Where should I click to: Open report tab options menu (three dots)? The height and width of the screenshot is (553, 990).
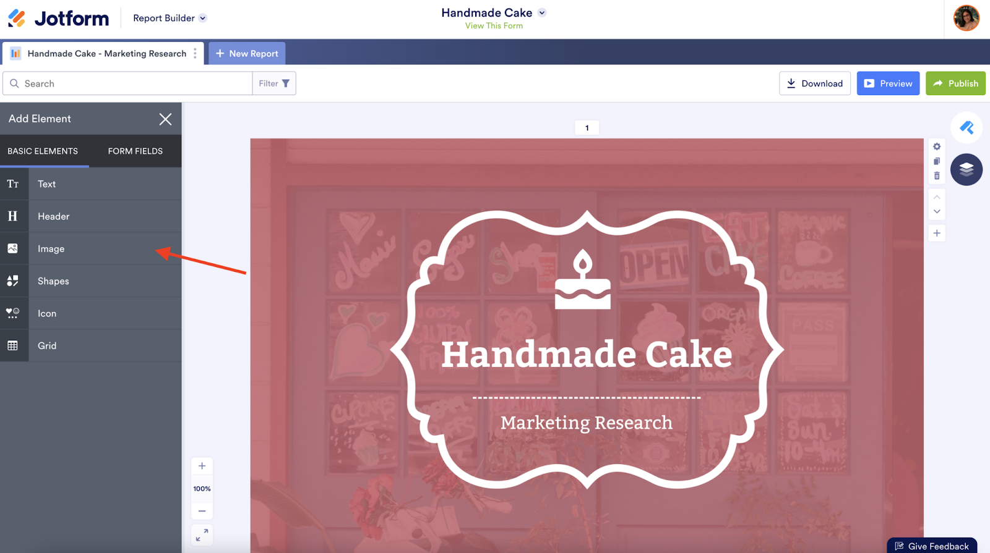coord(195,54)
